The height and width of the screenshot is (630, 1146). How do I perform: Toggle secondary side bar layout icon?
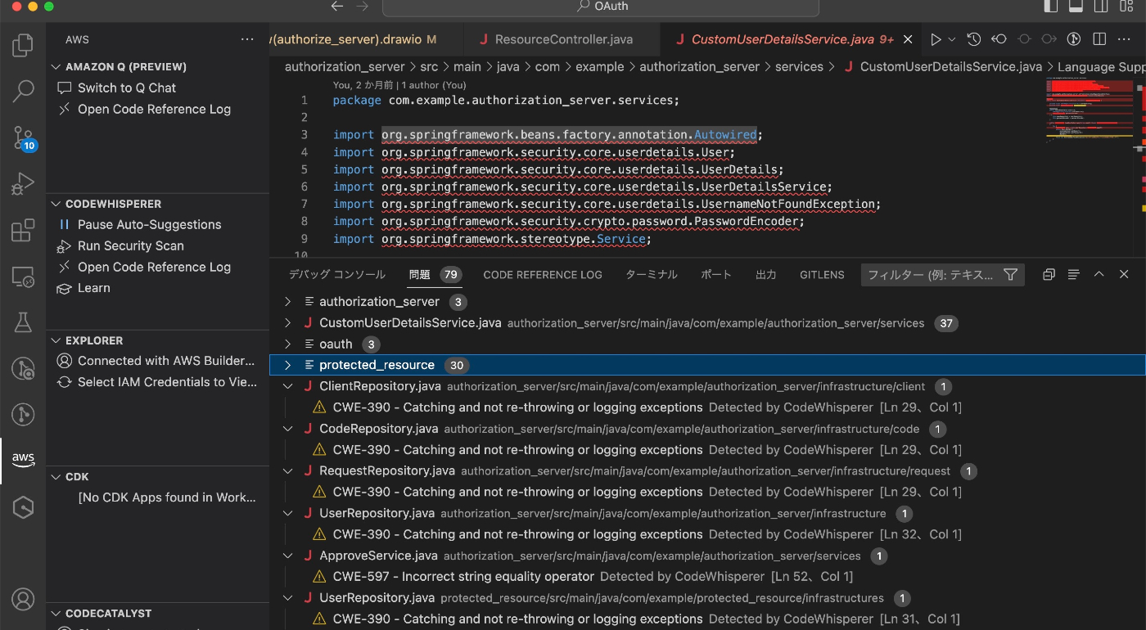[x=1101, y=6]
